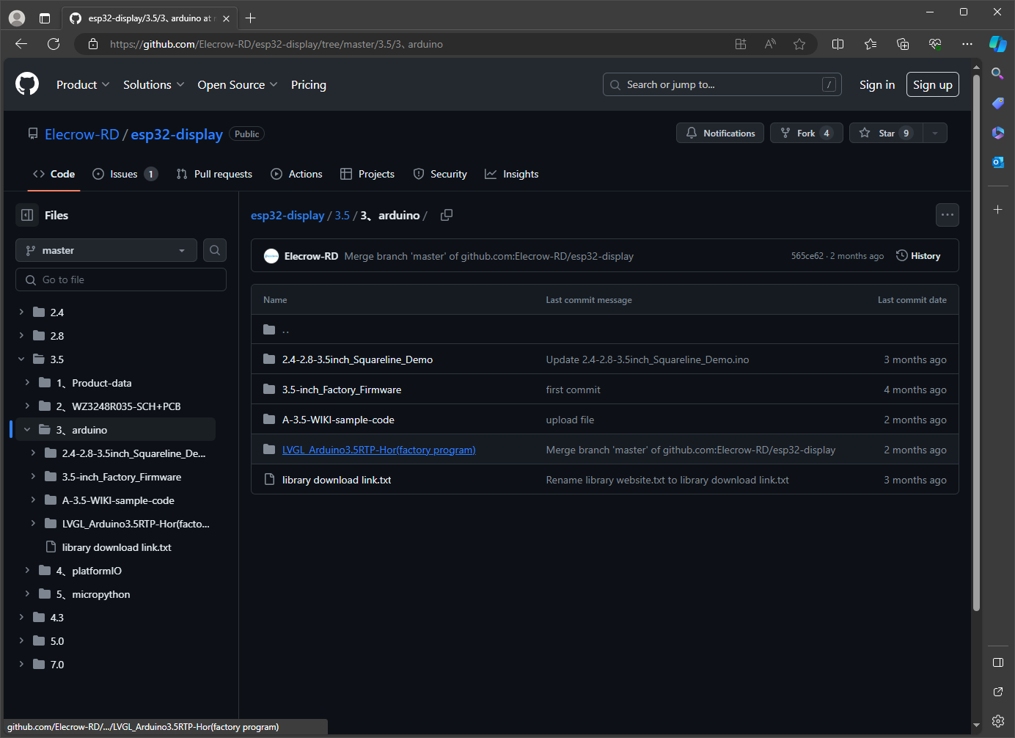View commit History

pos(918,256)
